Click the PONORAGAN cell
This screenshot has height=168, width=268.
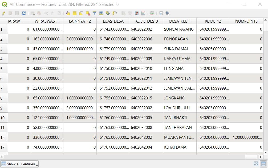(176, 39)
